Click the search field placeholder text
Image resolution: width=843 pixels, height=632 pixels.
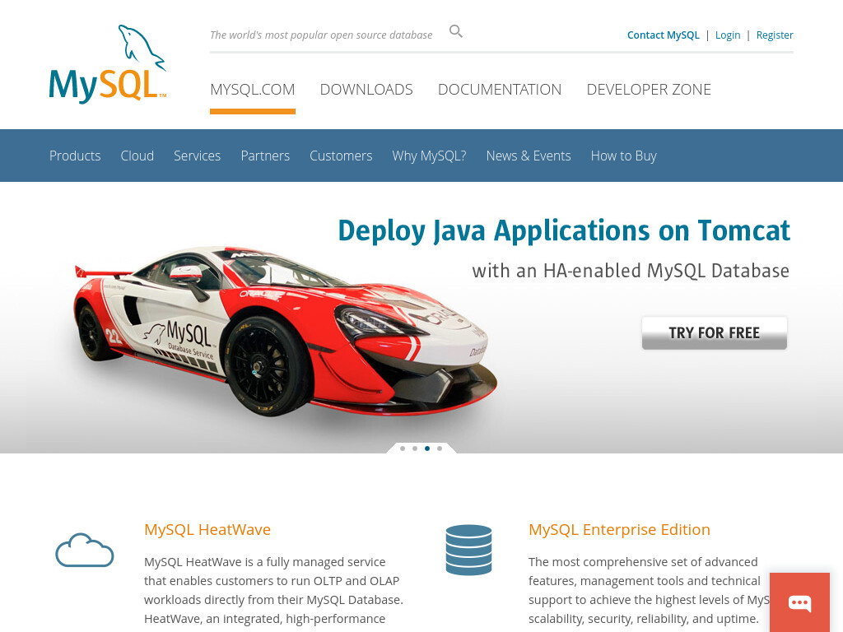click(321, 35)
